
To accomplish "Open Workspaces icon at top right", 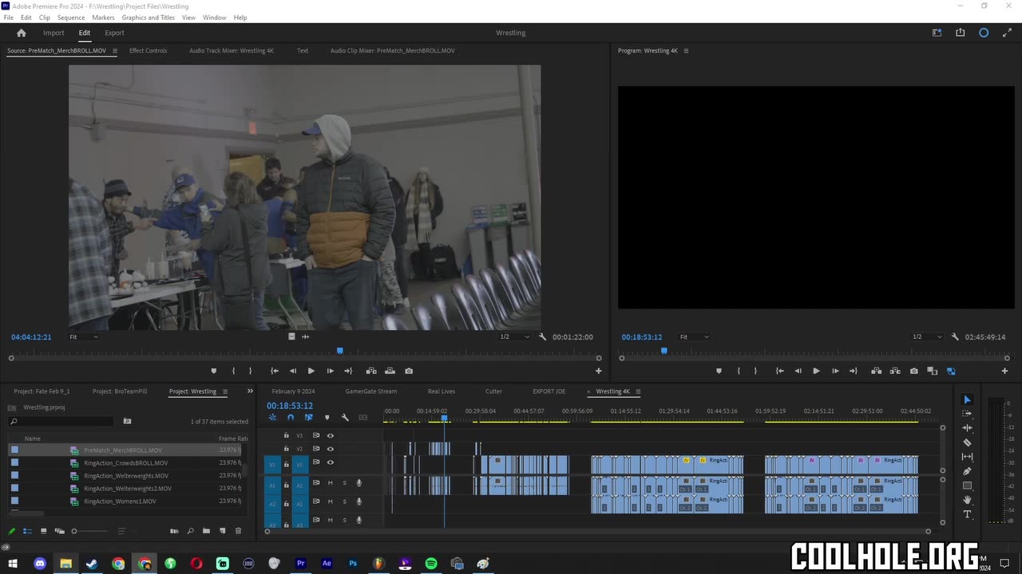I will [x=937, y=33].
